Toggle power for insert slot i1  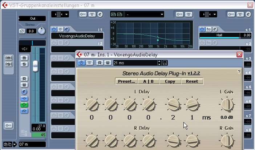54,29
